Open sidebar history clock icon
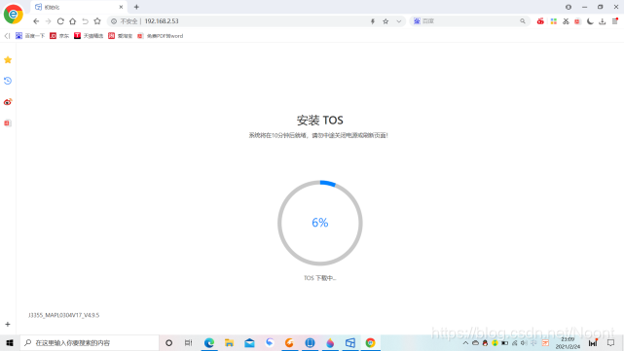Viewport: 624px width, 351px height. point(8,81)
